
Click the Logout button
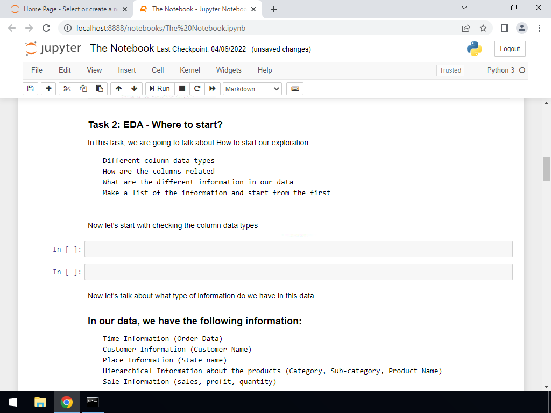tap(510, 49)
